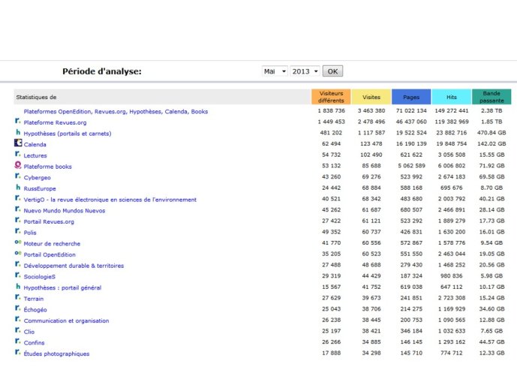Screen dimensions: 517x388
Task: Click the Calenda logo icon
Action: point(18,143)
